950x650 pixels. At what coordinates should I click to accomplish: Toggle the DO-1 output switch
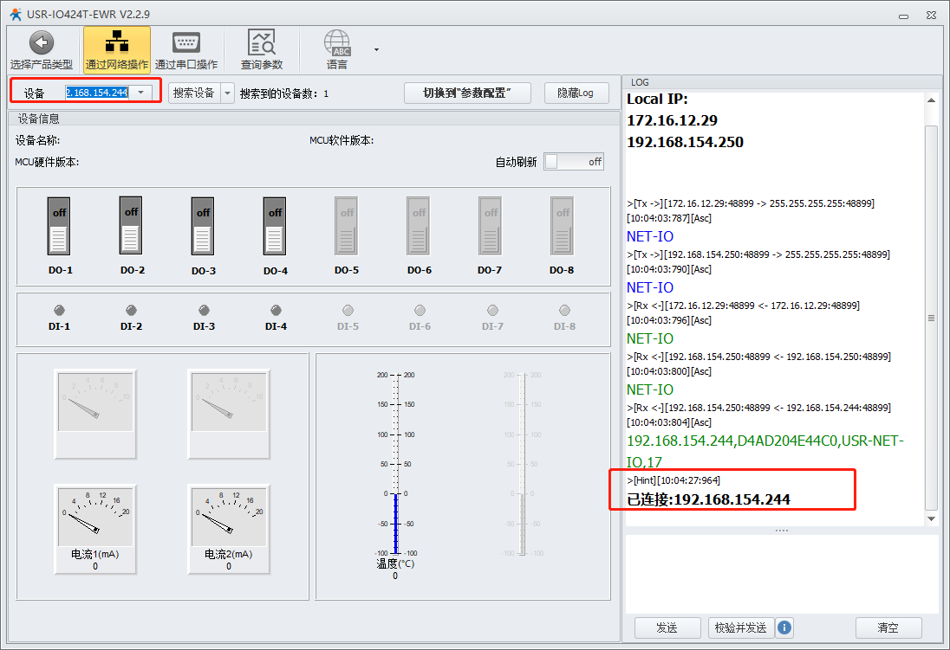(x=59, y=227)
